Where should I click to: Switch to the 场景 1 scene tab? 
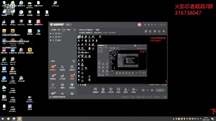69,30
